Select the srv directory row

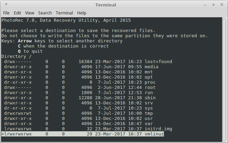tap(79, 103)
